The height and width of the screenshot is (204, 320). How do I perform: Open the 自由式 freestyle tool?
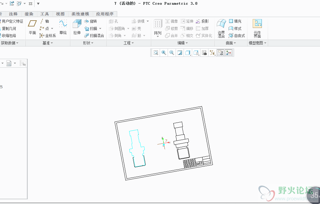pos(237,36)
